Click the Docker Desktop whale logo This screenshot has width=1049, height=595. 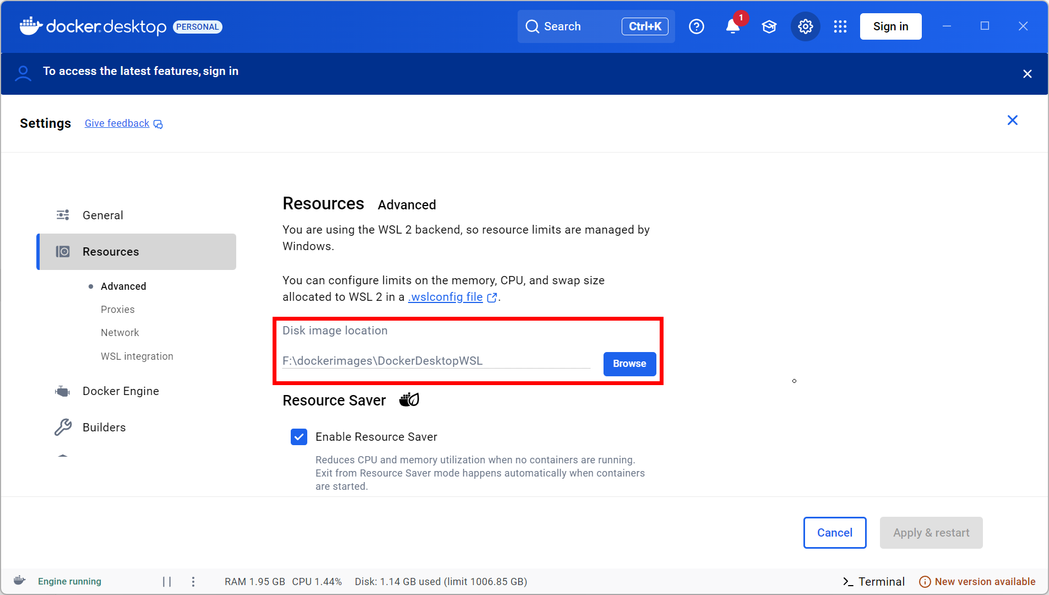31,26
